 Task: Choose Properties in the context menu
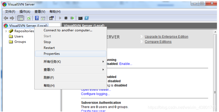(70, 54)
